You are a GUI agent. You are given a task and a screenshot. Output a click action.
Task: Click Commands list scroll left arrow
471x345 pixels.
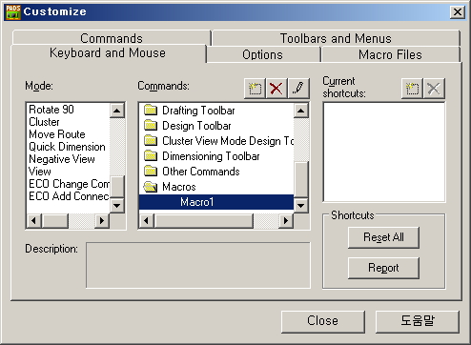(x=147, y=220)
